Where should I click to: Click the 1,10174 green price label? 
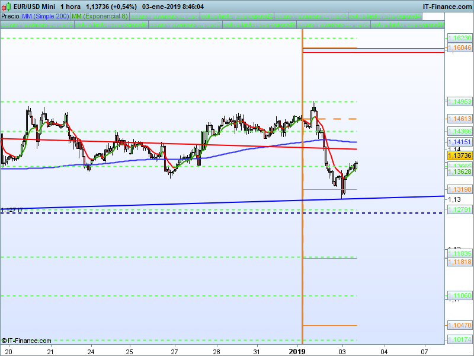460,339
